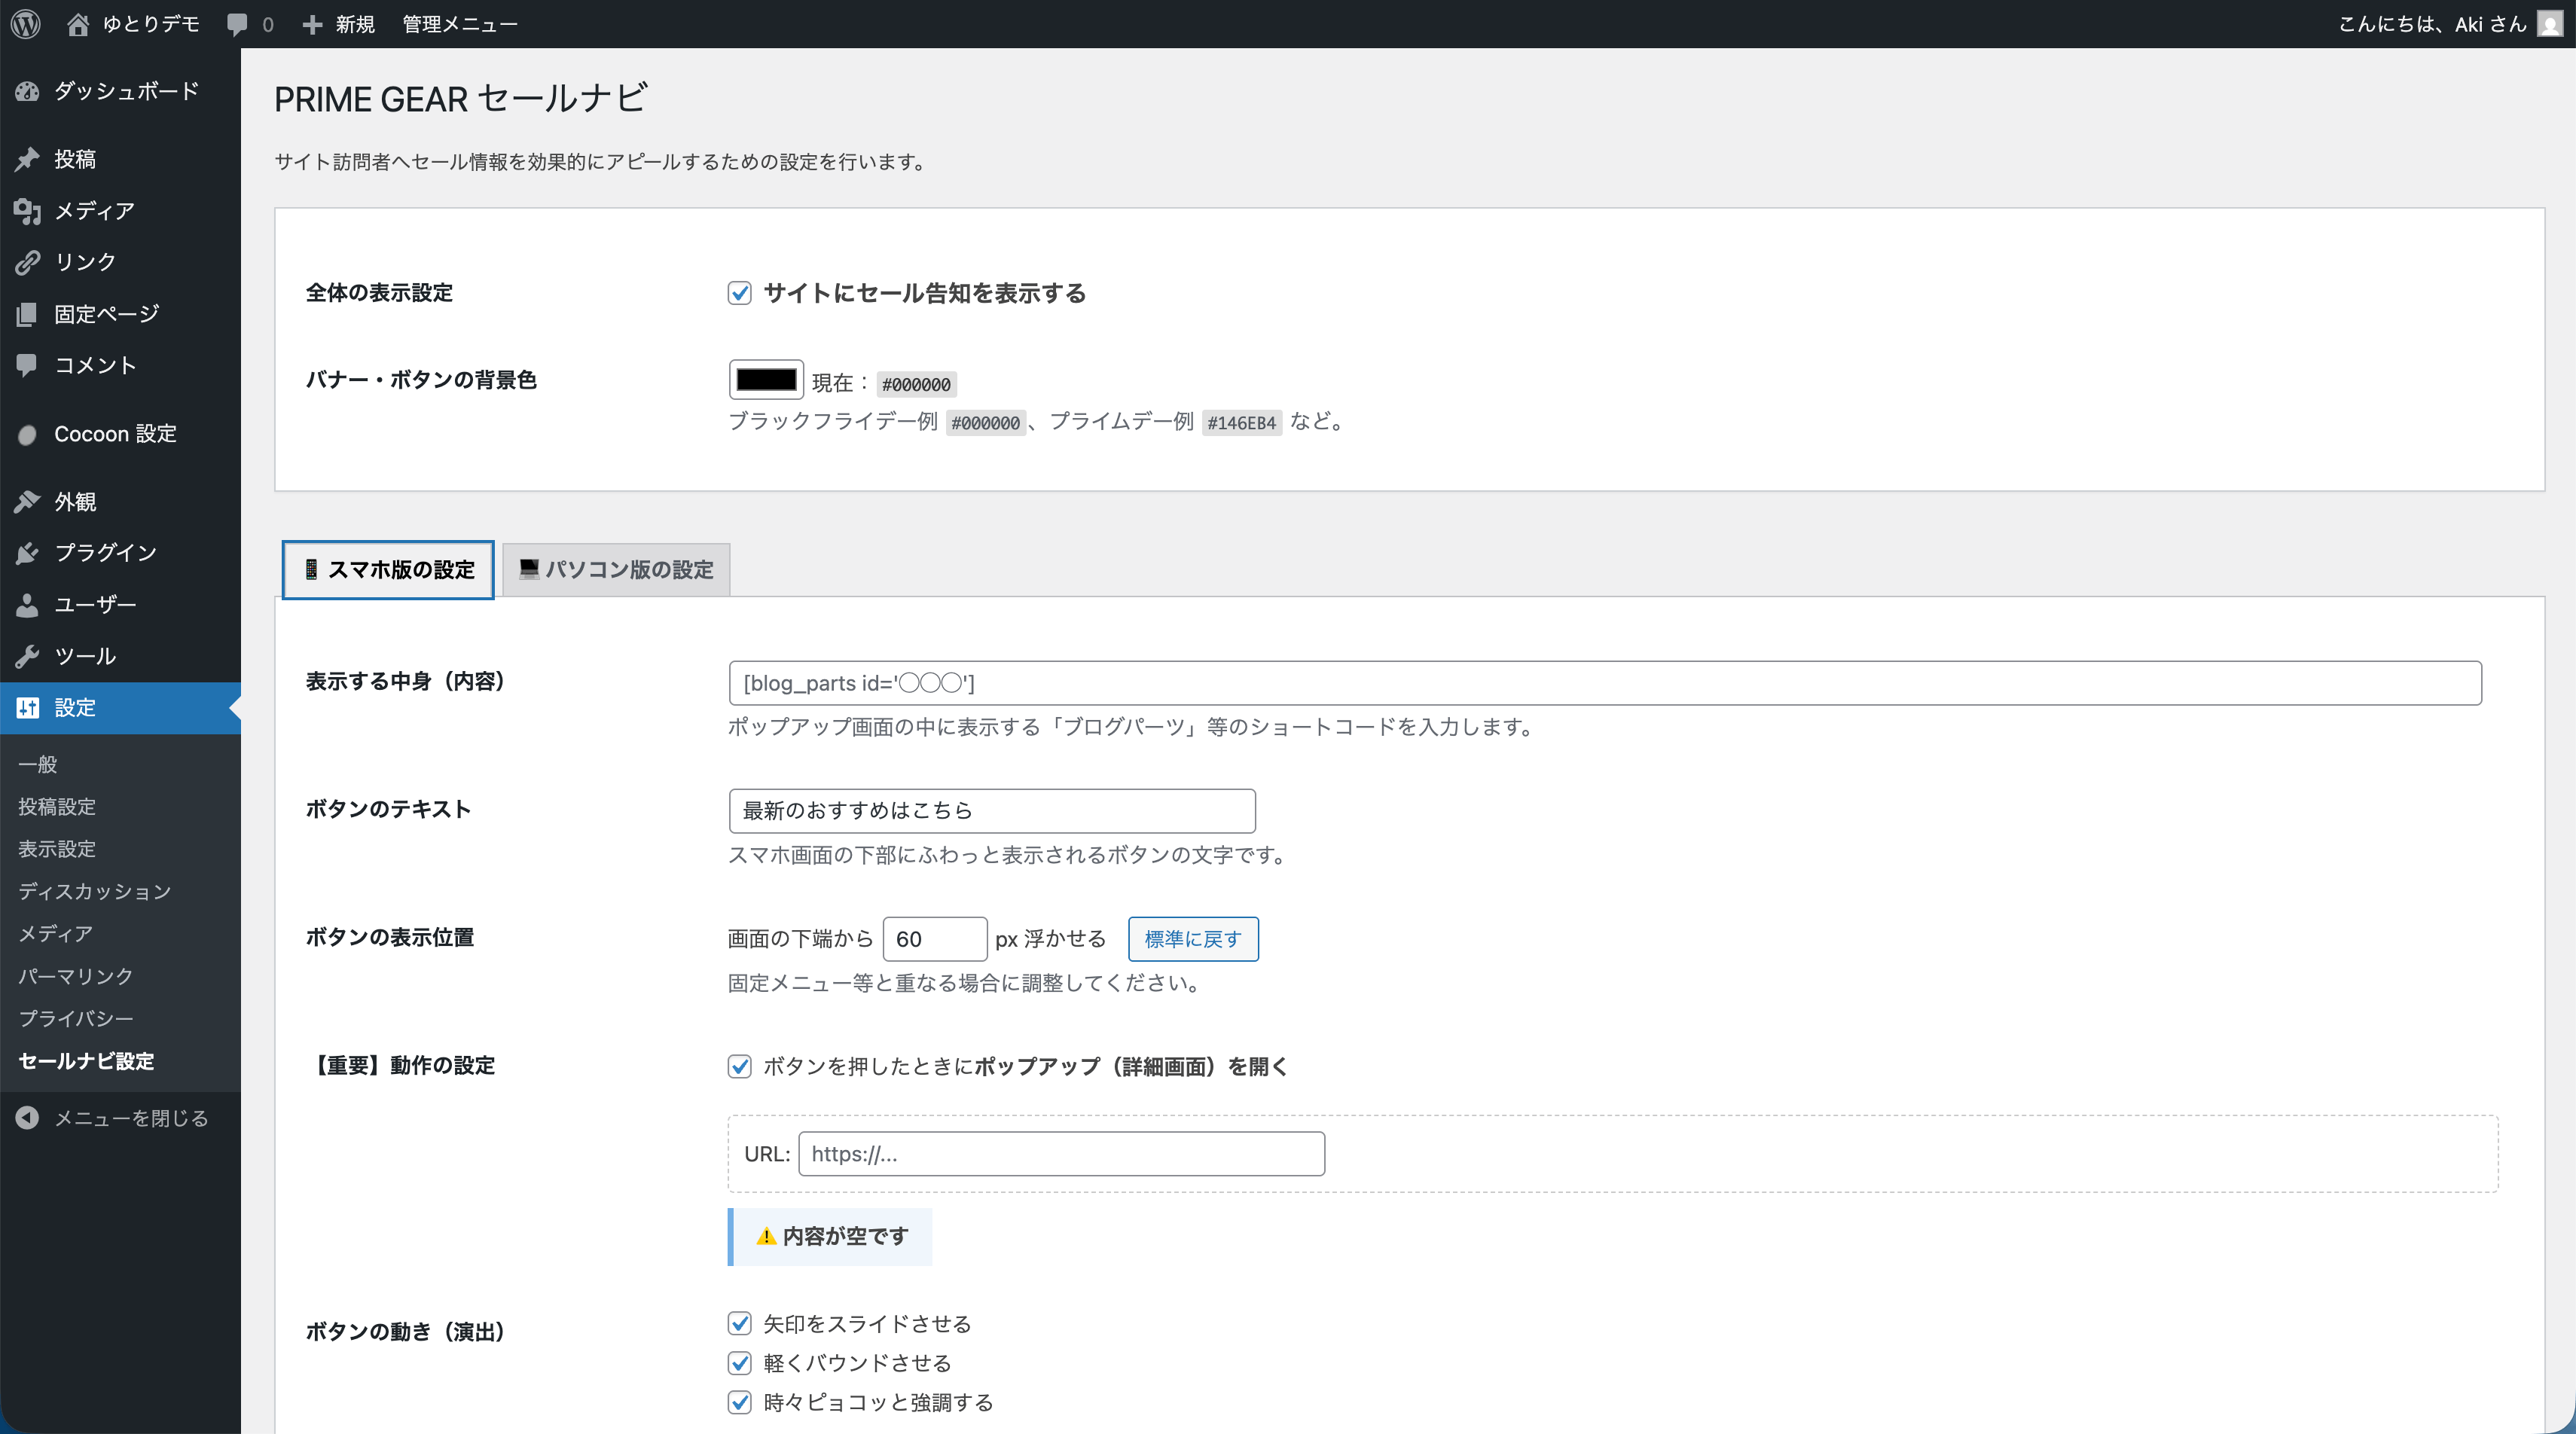Toggle サイトにセール告知を表示する checkbox
This screenshot has width=2576, height=1434.
click(740, 293)
